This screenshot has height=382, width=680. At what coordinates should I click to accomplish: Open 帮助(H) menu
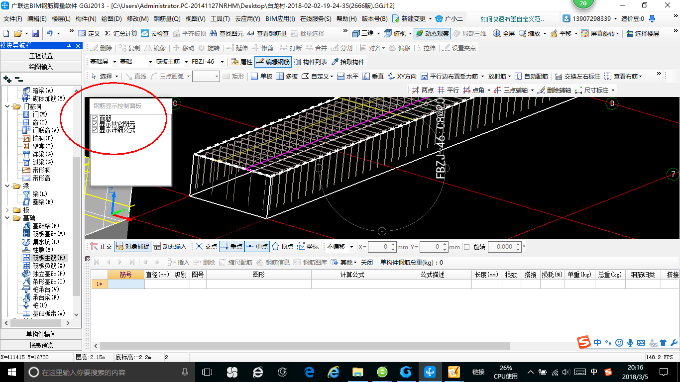pyautogui.click(x=347, y=19)
